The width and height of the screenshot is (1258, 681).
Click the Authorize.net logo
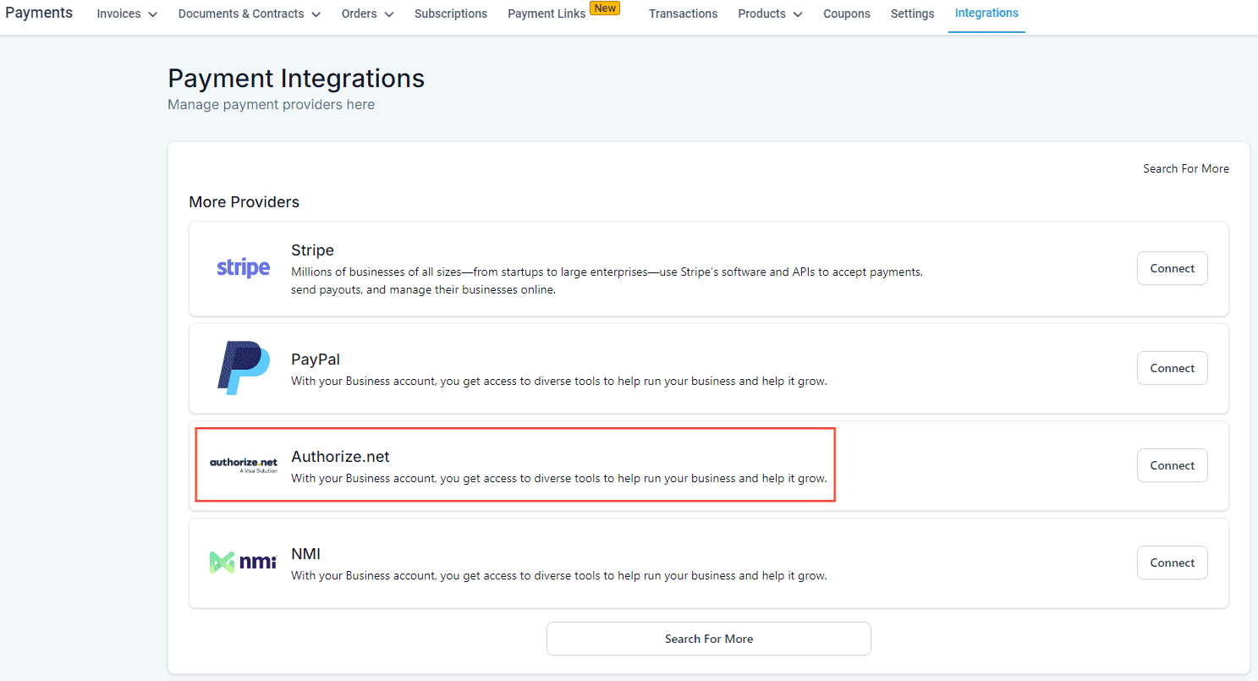click(x=243, y=465)
